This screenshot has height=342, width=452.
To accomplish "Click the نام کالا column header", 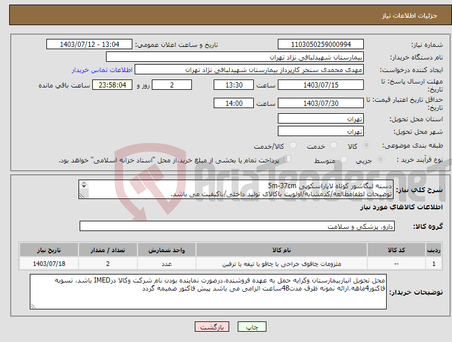I will tap(281, 250).
